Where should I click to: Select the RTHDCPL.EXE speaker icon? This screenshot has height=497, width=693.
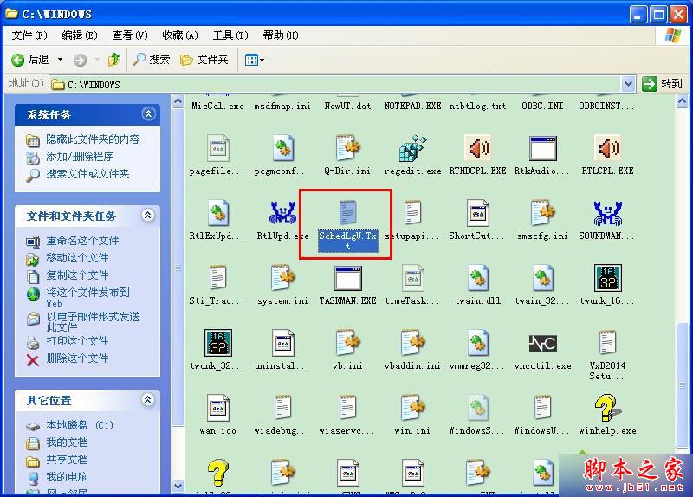(x=477, y=149)
